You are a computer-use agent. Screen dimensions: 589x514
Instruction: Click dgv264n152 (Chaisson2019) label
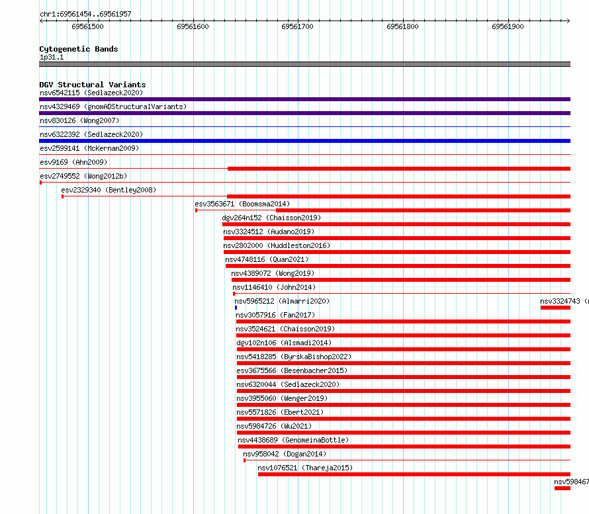coord(271,218)
